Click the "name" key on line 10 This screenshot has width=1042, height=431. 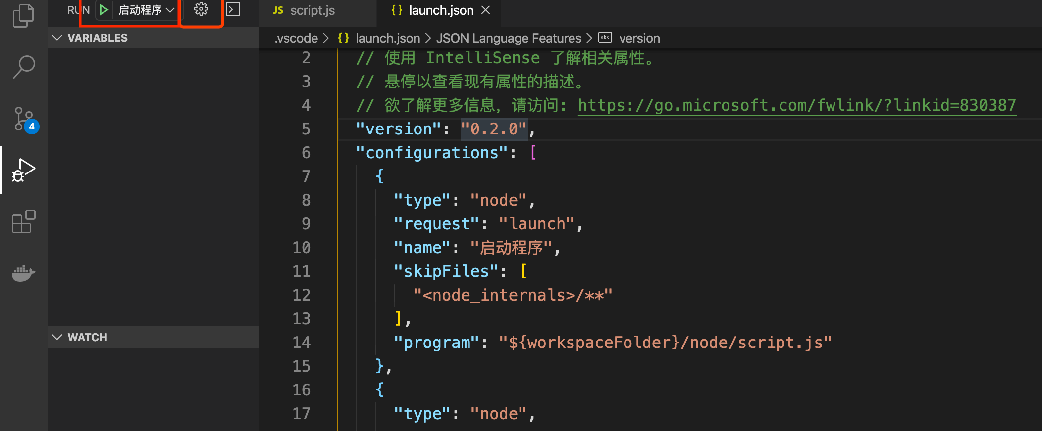click(x=422, y=248)
